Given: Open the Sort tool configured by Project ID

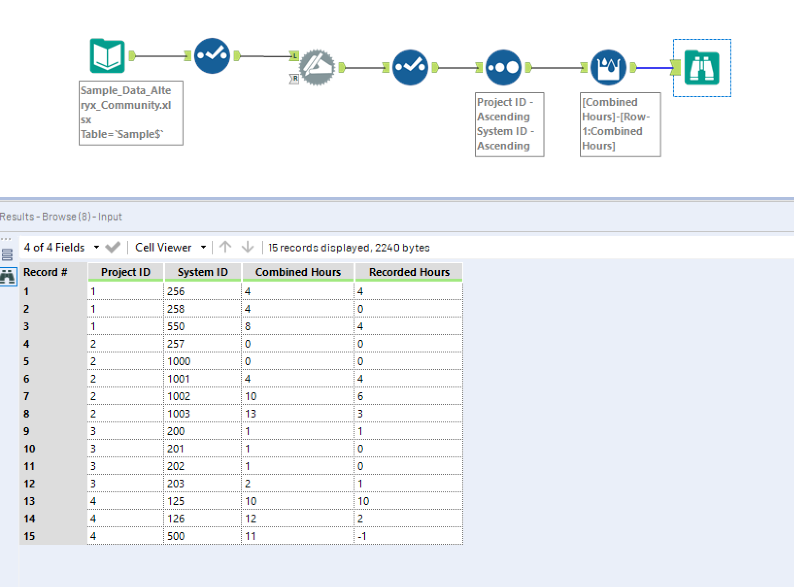Looking at the screenshot, I should tap(504, 67).
